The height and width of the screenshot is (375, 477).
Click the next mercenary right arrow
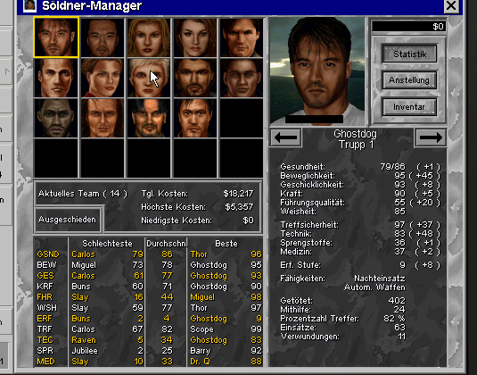[x=431, y=137]
